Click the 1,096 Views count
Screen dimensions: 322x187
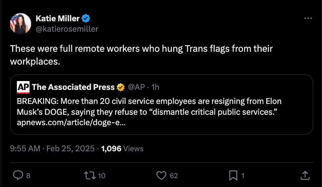[x=122, y=148]
